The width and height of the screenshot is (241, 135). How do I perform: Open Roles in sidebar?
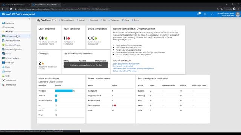[x=8, y=76]
